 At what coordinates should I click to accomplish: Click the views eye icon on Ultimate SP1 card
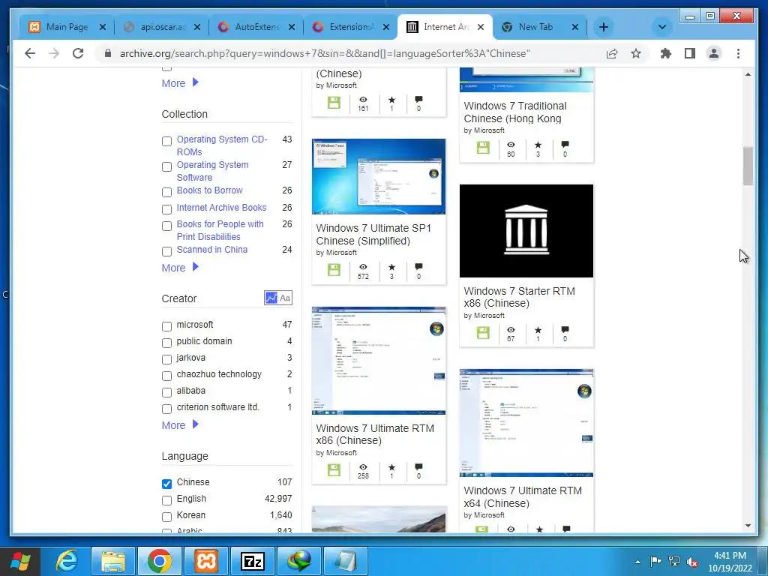point(363,267)
